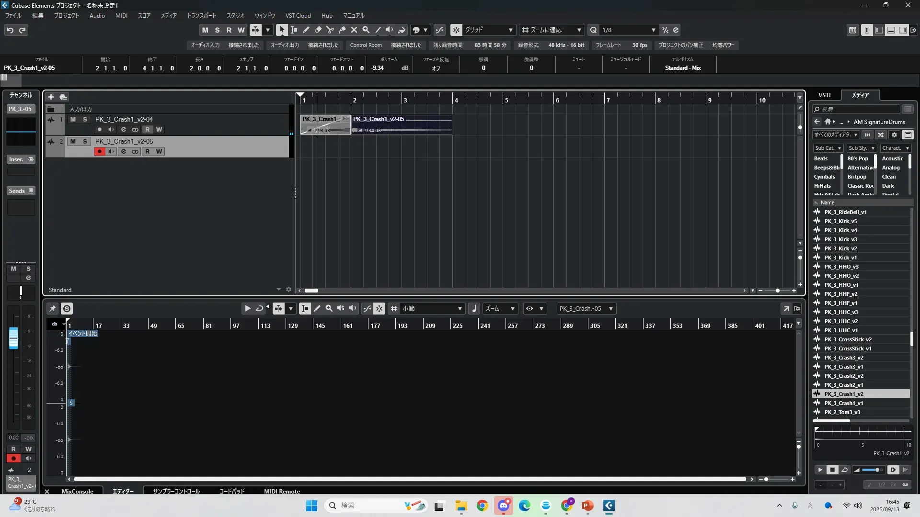This screenshot has width=920, height=517.
Task: Open the MIDI menu
Action: click(121, 15)
